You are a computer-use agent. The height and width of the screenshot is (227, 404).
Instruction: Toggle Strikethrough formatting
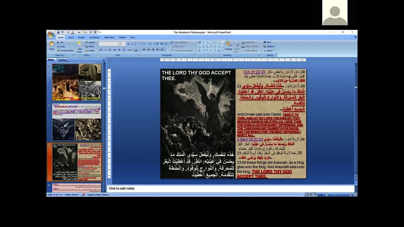(x=115, y=49)
